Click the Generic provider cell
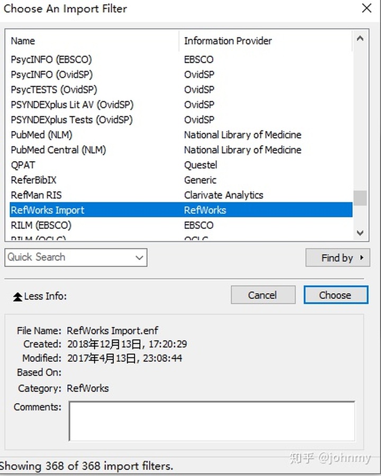Viewport: 381px width, 476px height. (x=200, y=180)
